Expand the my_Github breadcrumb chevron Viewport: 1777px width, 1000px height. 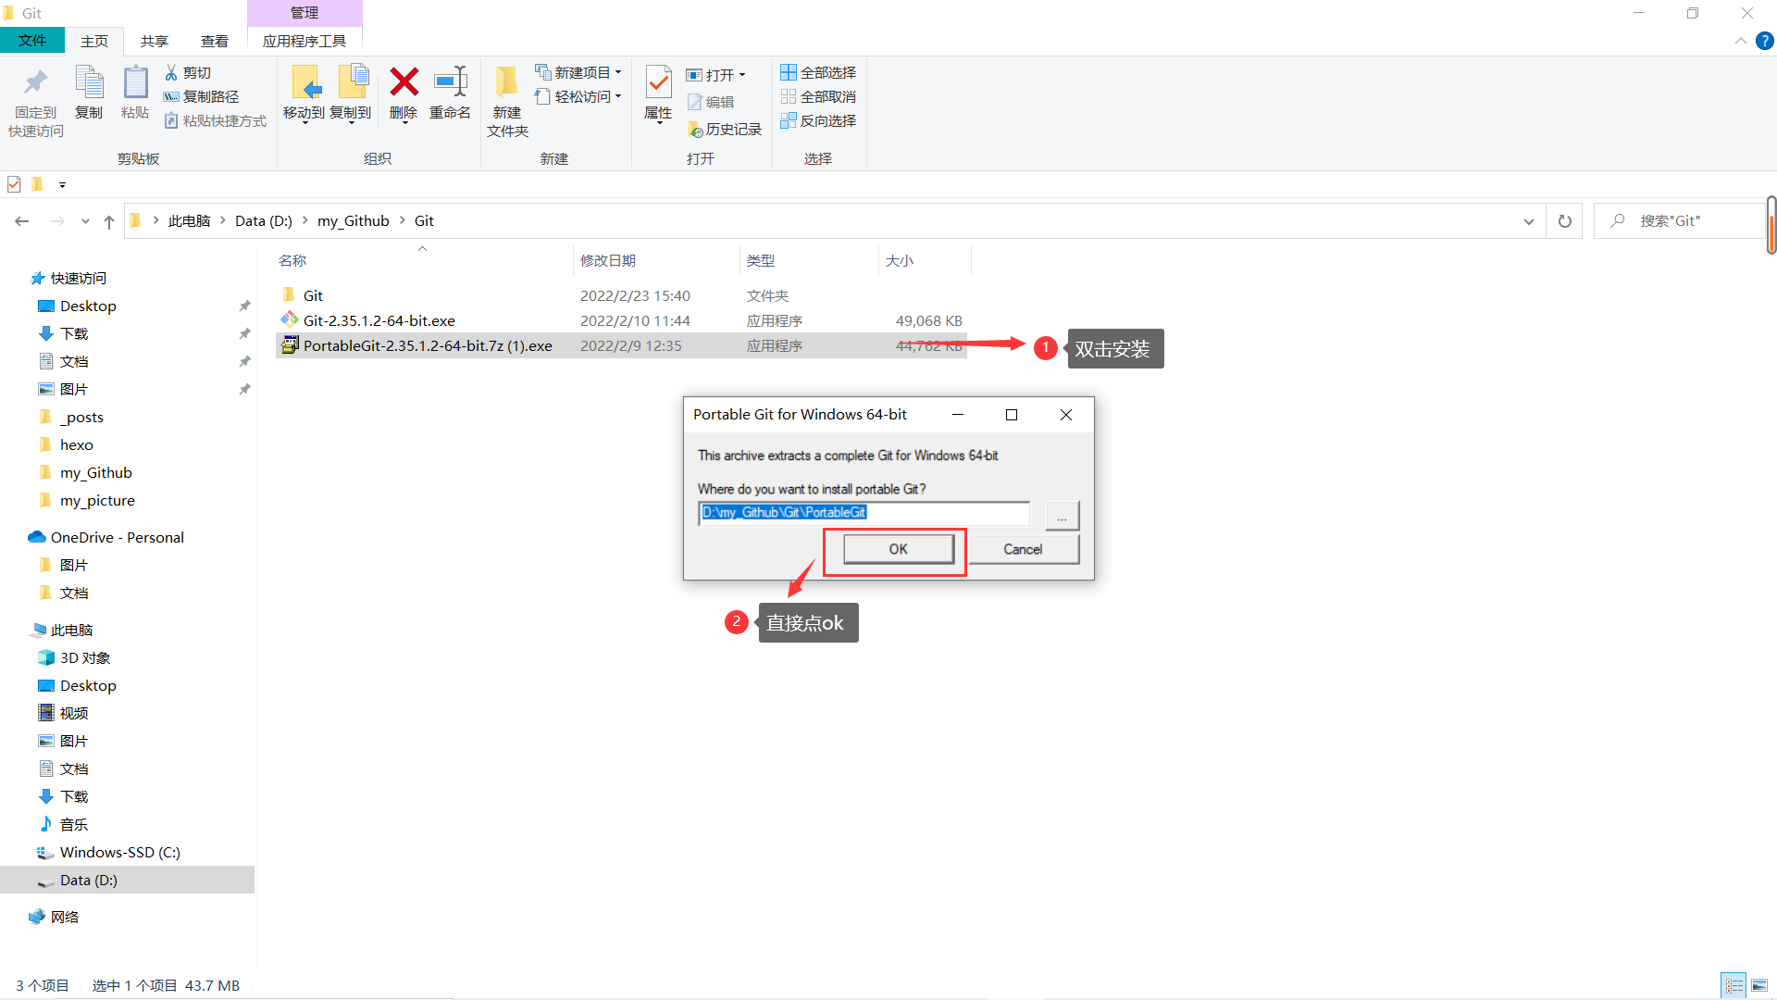tap(402, 220)
